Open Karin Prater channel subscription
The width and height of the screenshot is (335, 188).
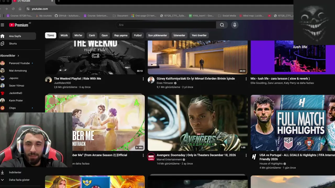pos(18,101)
